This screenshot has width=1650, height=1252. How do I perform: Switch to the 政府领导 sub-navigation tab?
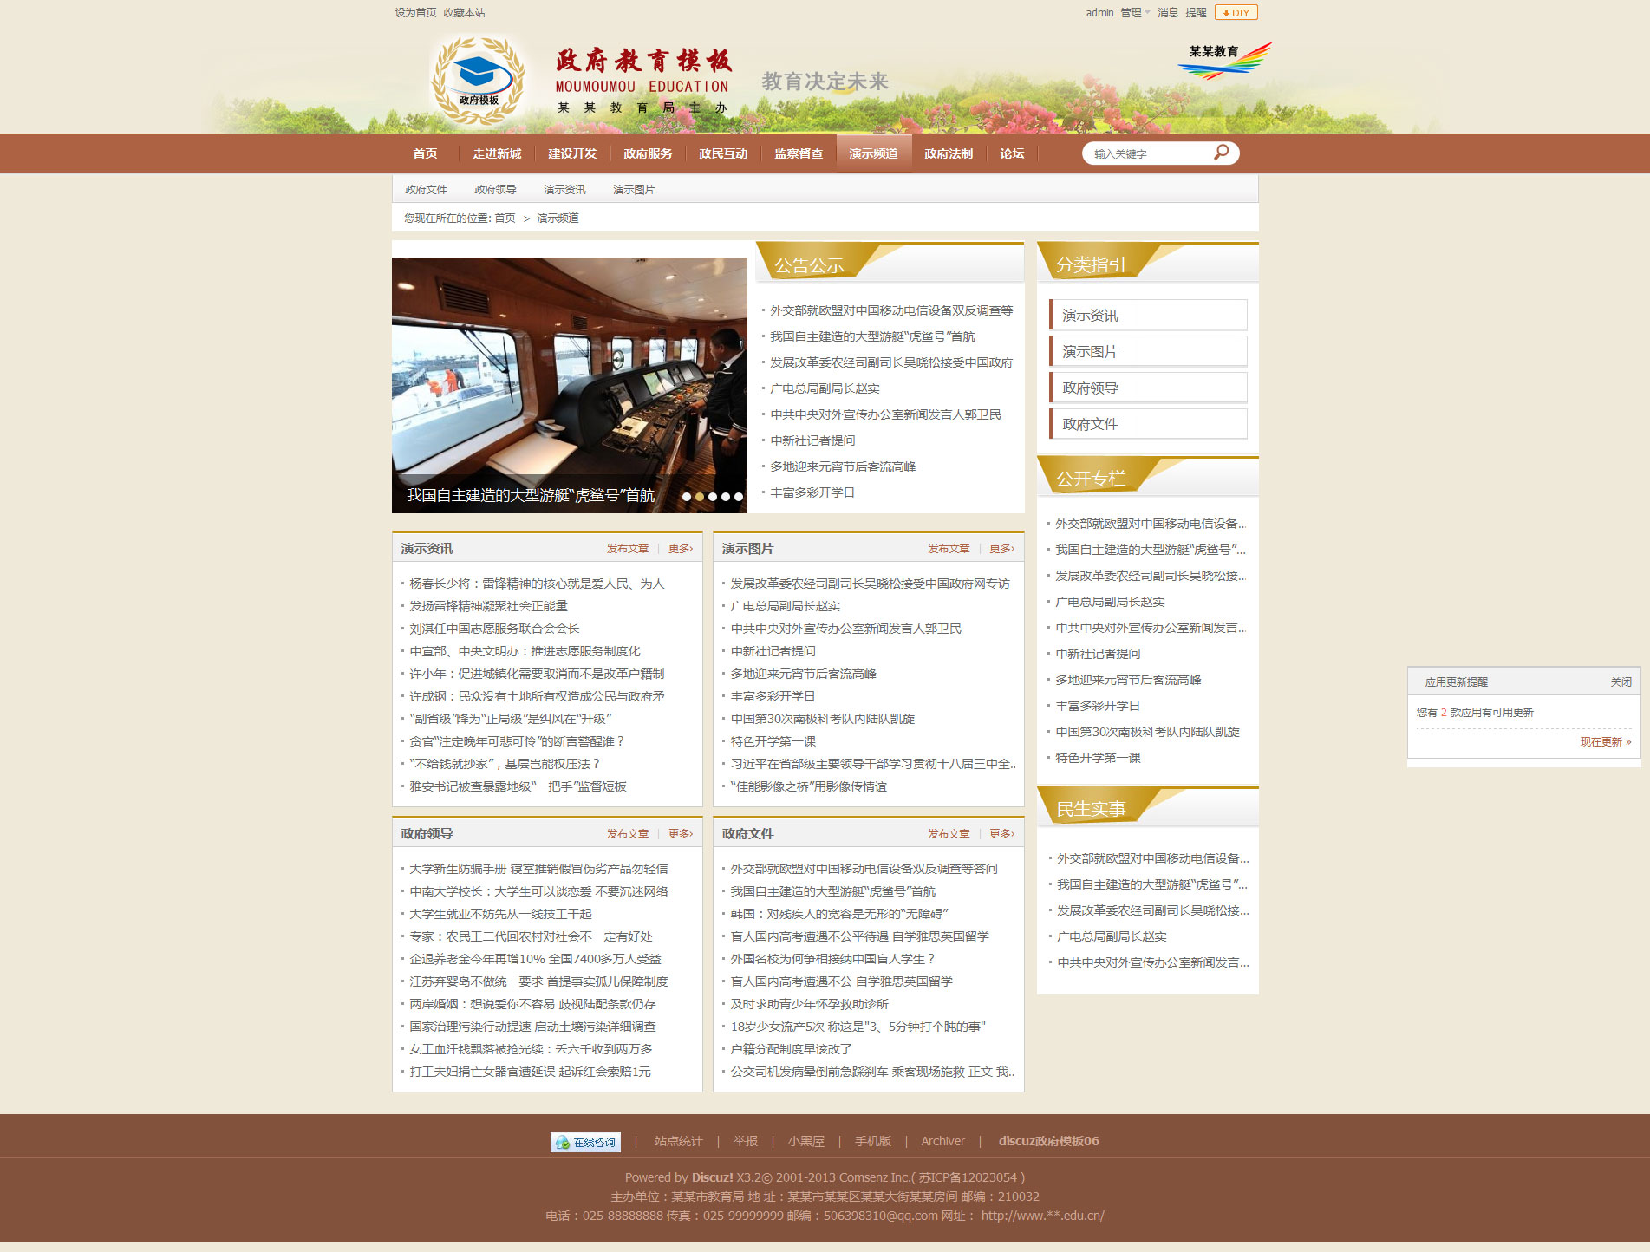tap(495, 190)
